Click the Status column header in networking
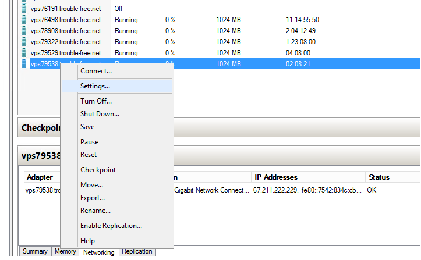The width and height of the screenshot is (421, 260). (x=392, y=177)
